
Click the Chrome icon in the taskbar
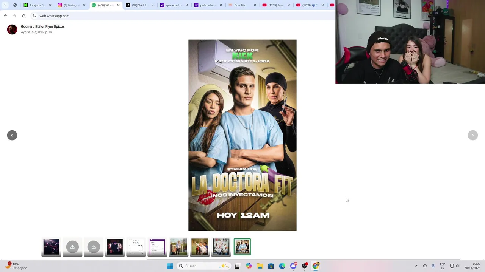[316, 266]
